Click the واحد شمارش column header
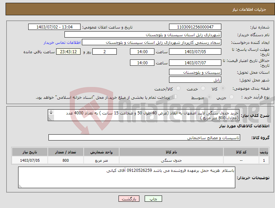 101,152
